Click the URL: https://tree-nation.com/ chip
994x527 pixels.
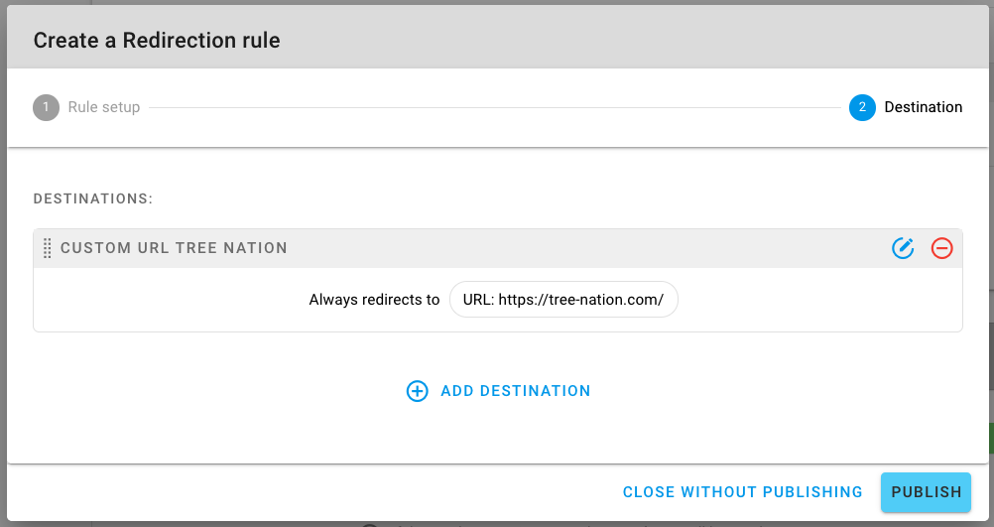point(563,300)
